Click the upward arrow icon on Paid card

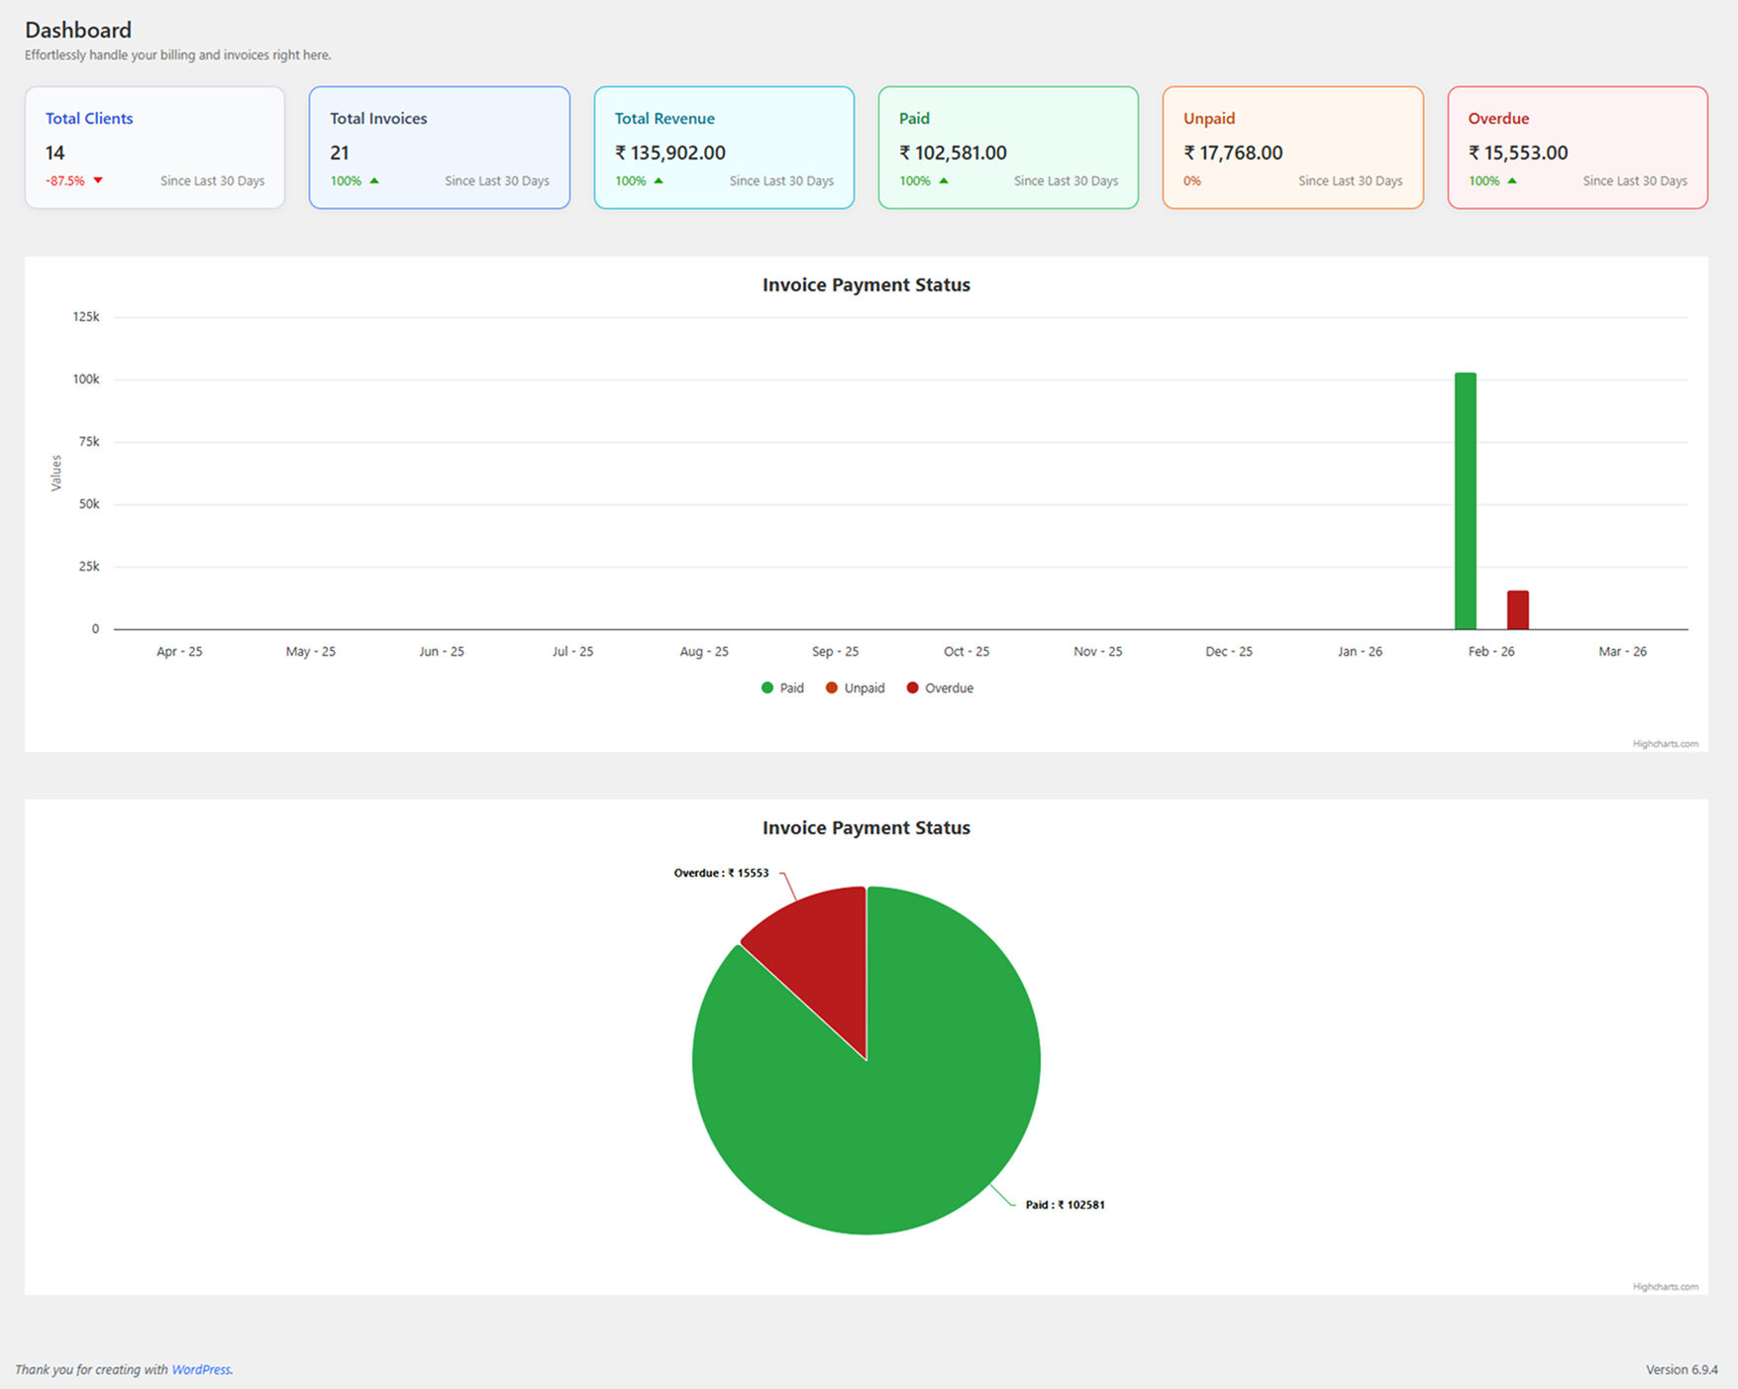pos(943,180)
